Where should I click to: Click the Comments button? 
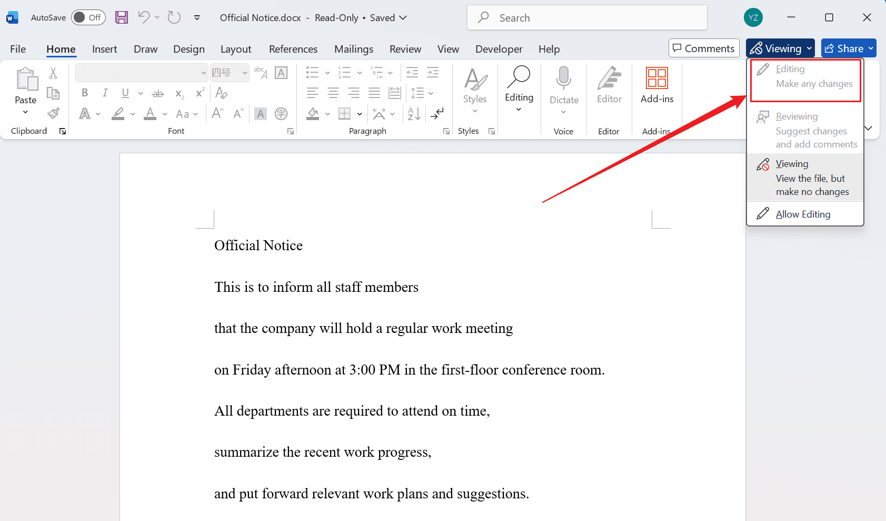704,48
